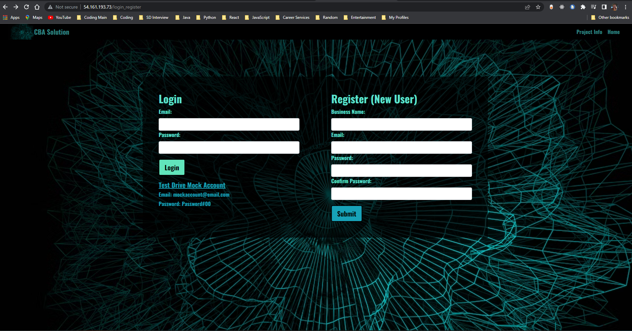Open Project Info in the navbar

click(x=589, y=32)
